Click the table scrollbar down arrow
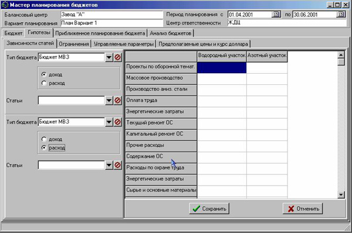352x233 pixels. [x=341, y=194]
